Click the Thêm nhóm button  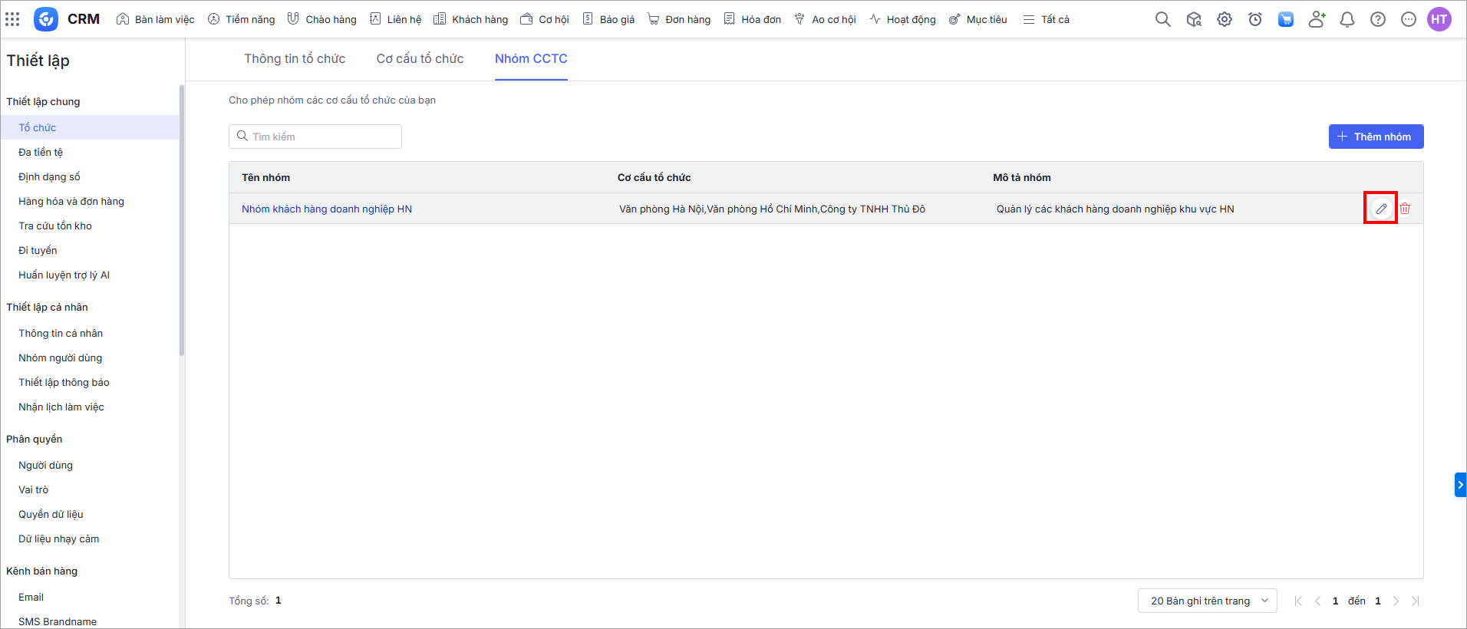[x=1376, y=137]
